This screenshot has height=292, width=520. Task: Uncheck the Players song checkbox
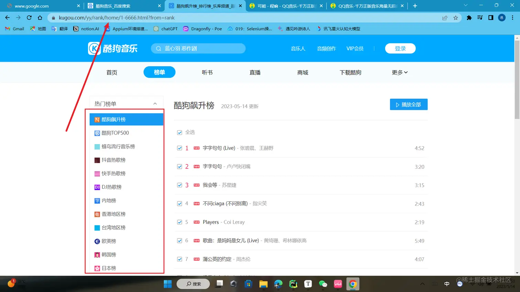pyautogui.click(x=180, y=222)
